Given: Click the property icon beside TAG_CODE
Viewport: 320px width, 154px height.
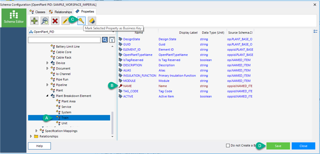Looking at the screenshot, I should coord(121,91).
